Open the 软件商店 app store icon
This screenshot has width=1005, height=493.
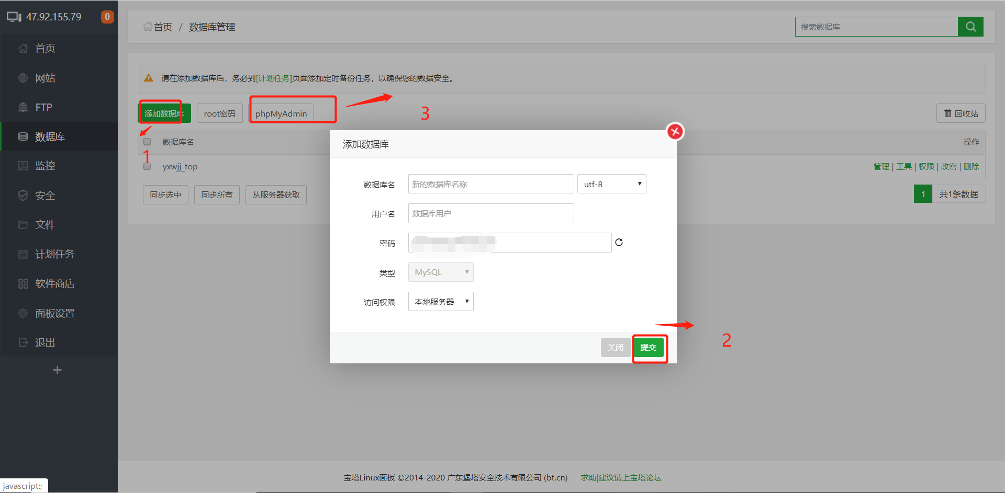pyautogui.click(x=23, y=283)
